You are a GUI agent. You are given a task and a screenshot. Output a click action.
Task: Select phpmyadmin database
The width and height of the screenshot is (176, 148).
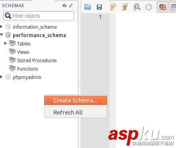[27, 77]
